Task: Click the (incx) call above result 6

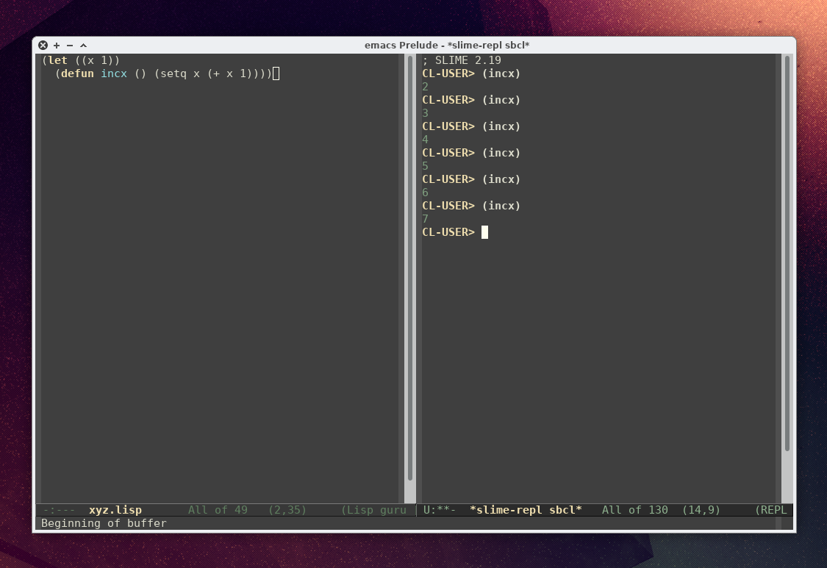Action: click(501, 179)
